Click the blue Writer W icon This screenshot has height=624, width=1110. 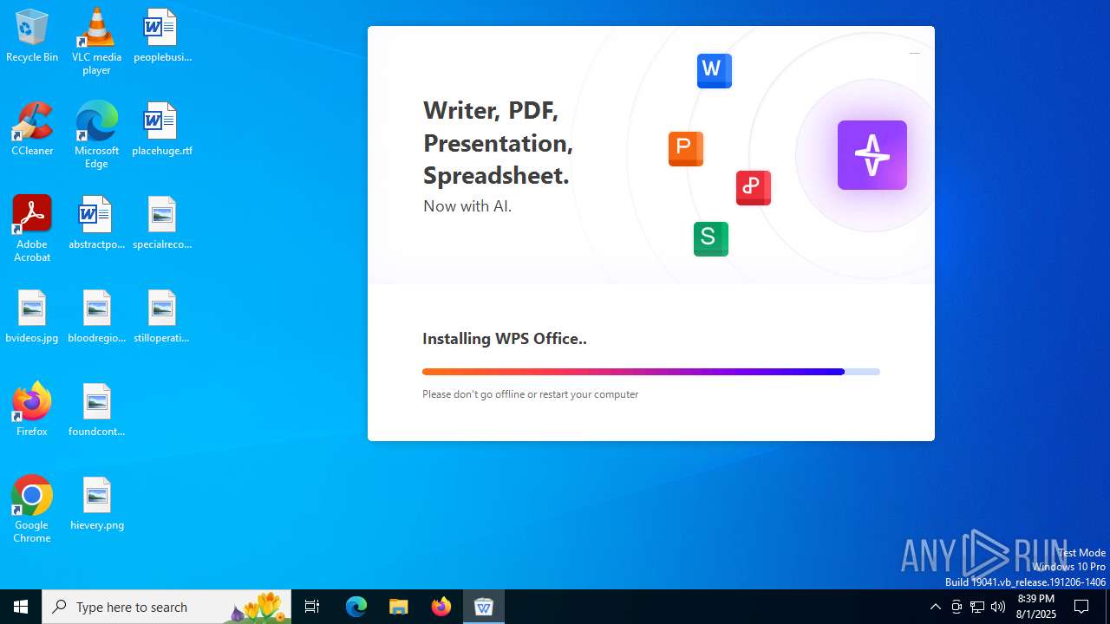tap(714, 70)
